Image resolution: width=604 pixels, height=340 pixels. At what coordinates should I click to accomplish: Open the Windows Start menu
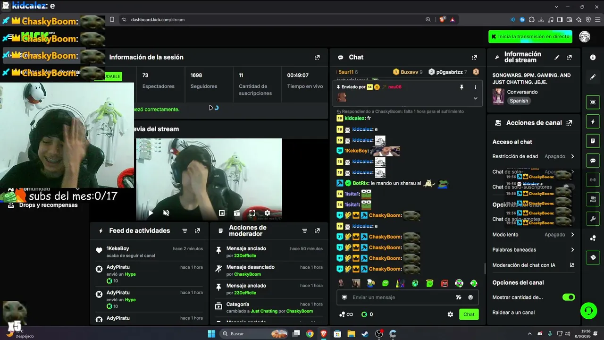[x=211, y=334]
